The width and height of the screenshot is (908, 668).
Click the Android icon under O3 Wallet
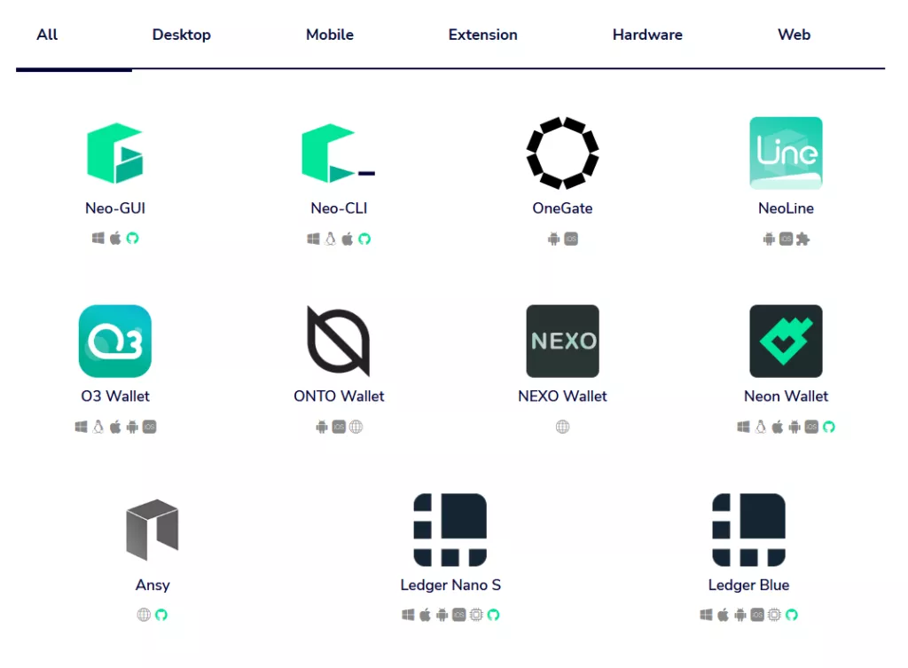coord(132,427)
